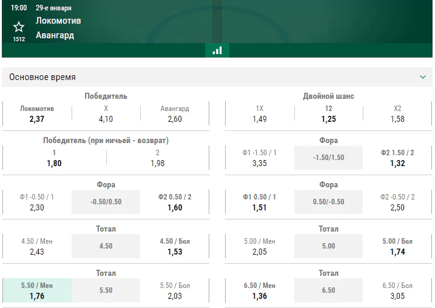
Task: Open match statistics bar chart icon
Action: click(217, 50)
